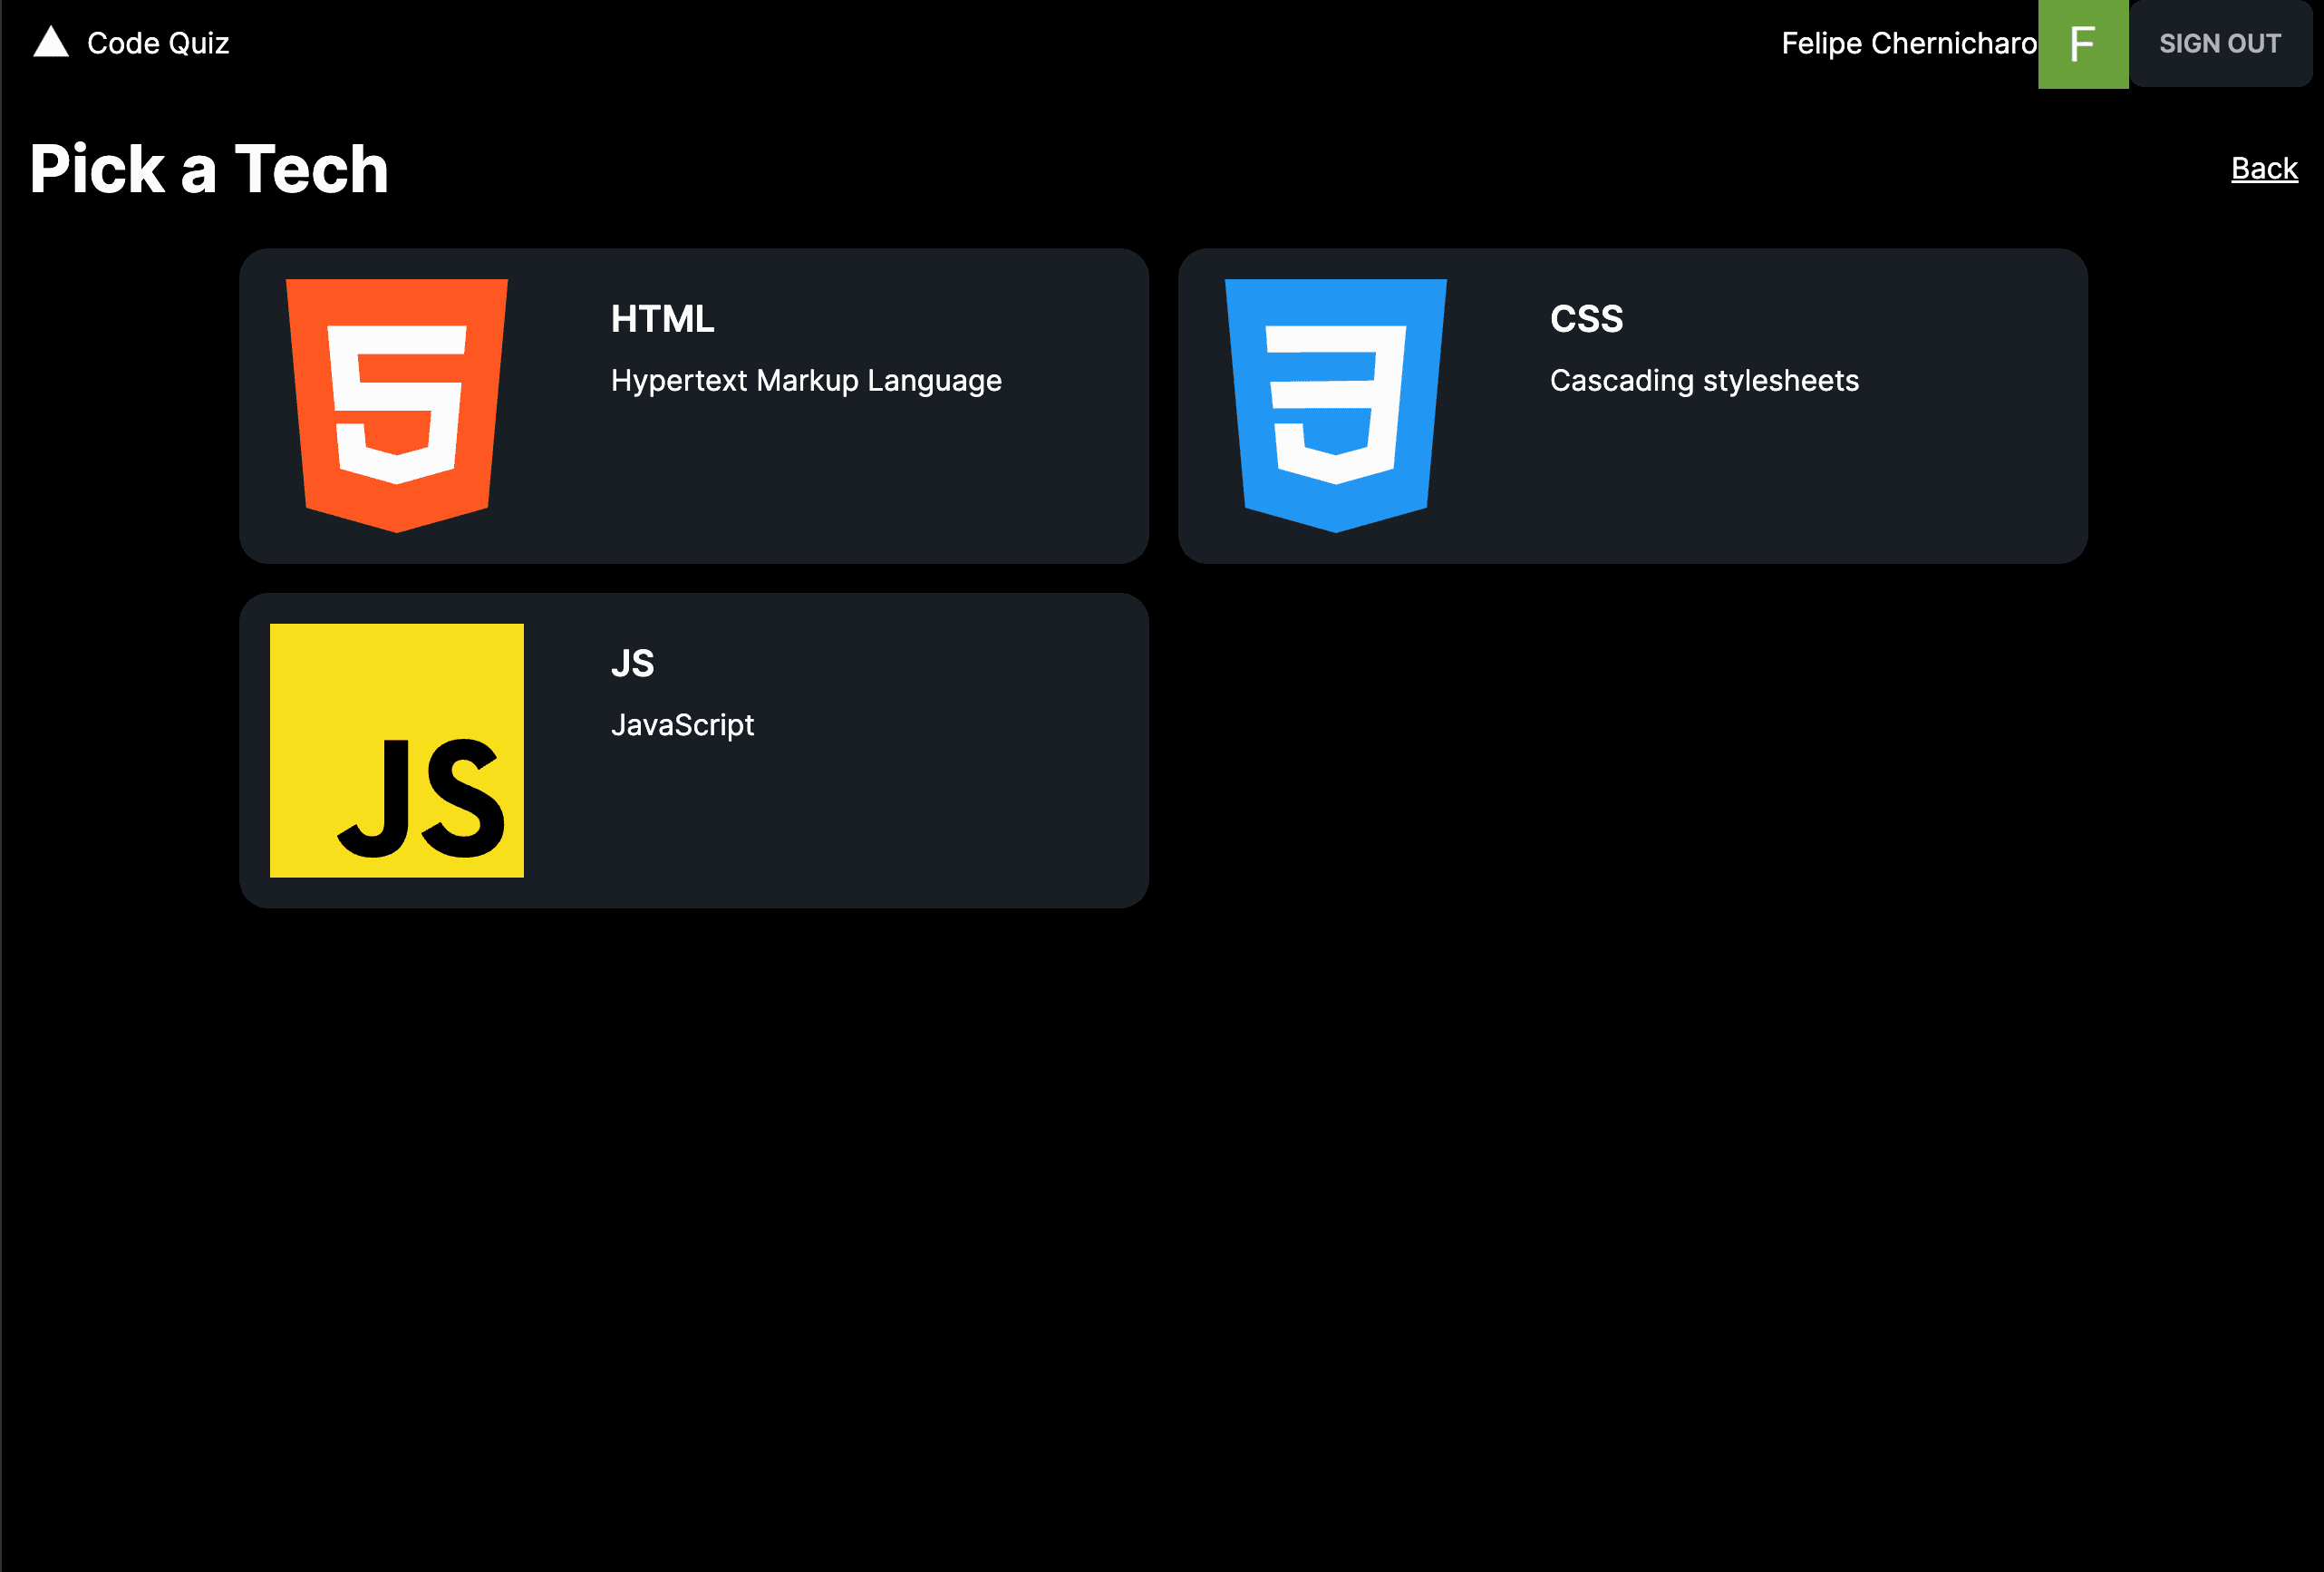View the JavaScript quiz description

pyautogui.click(x=683, y=724)
